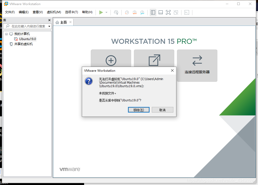Minimize the VMware Workstation window

227,4
